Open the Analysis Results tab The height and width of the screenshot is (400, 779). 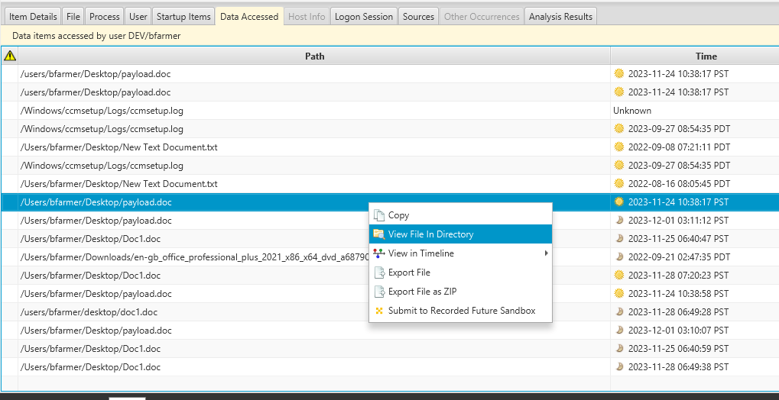tap(560, 16)
